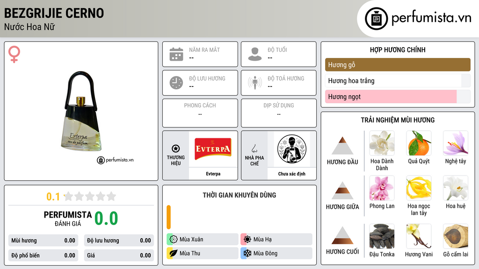Select the Hoa ngọc lan tây note image
Viewport: 479px width, 269px height.
coord(419,188)
